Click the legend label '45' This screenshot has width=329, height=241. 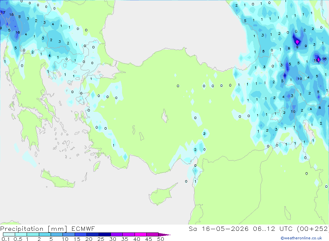[149, 239]
